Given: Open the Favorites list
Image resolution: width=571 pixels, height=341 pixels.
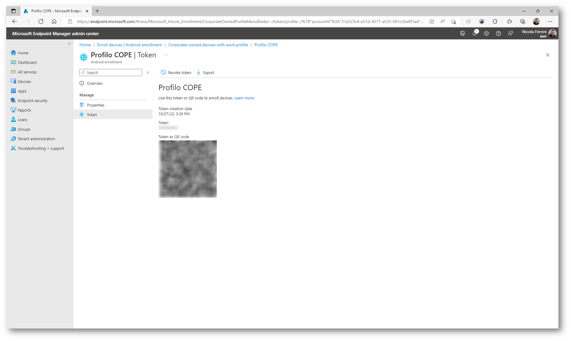Looking at the screenshot, I should click(x=510, y=21).
